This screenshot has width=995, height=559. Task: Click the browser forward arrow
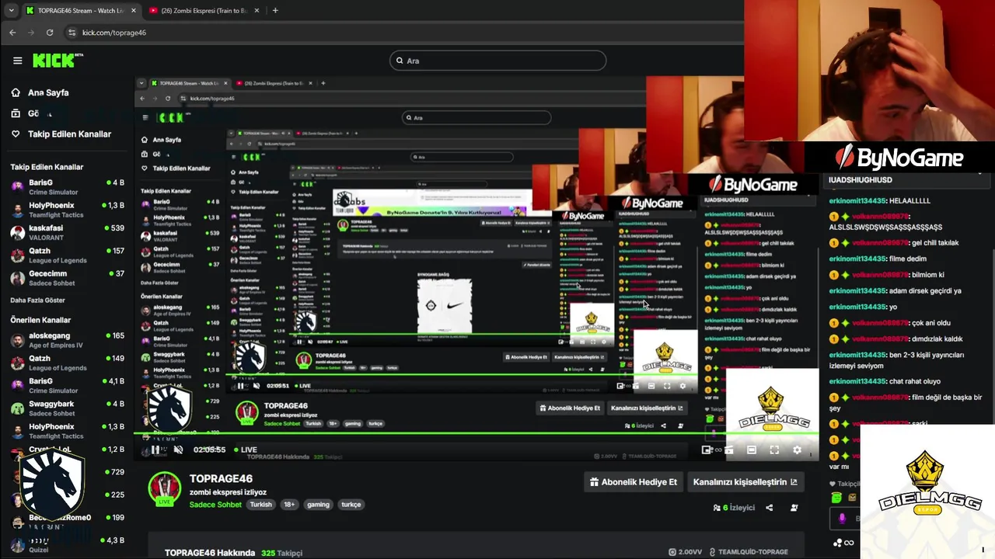coord(31,33)
